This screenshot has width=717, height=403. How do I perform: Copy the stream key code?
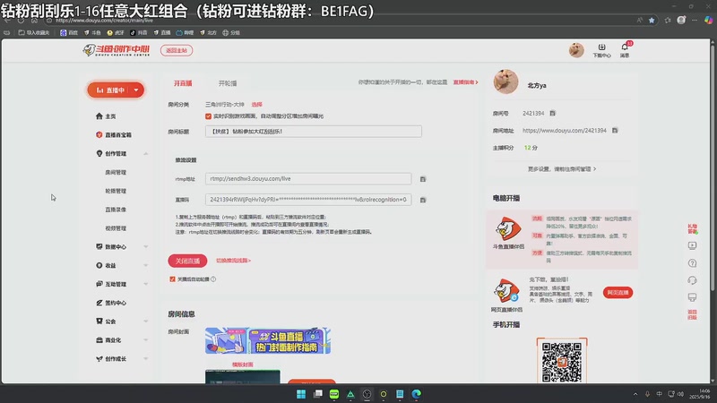click(x=423, y=200)
